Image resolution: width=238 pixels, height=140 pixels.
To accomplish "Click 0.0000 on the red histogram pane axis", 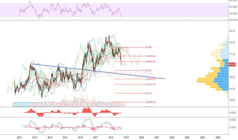I will [x=233, y=113].
